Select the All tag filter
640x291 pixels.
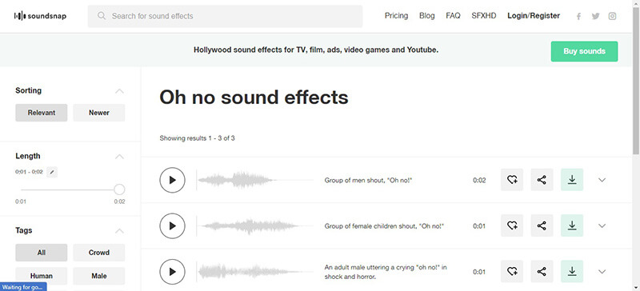(42, 253)
